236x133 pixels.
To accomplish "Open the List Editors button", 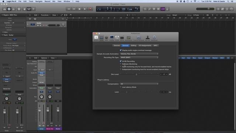I will coord(218,9).
